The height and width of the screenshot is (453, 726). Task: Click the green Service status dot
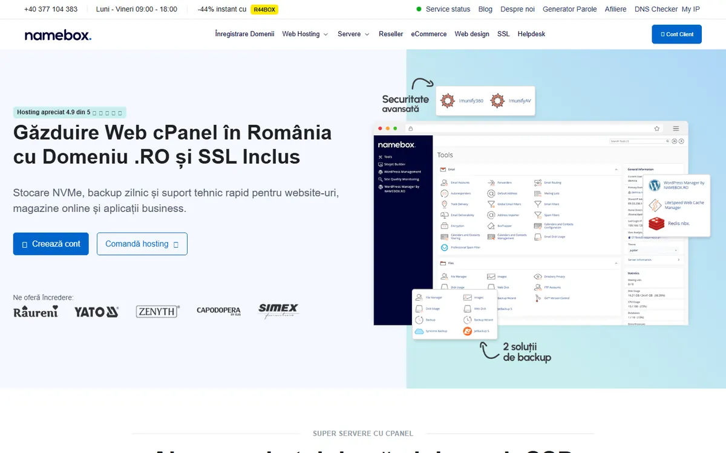click(419, 9)
